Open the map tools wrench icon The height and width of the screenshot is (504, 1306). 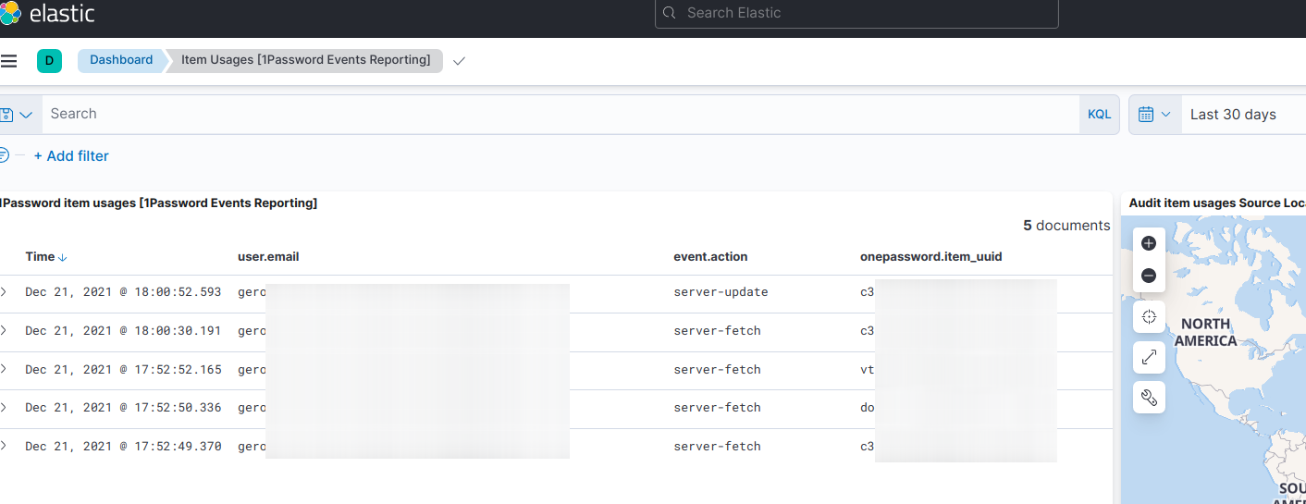coord(1149,398)
